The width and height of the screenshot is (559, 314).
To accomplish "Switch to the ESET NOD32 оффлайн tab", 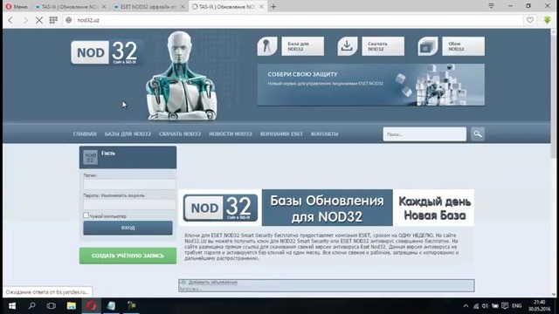I will coord(148,6).
